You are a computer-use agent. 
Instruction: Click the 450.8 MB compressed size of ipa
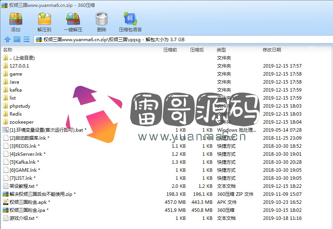202,210
